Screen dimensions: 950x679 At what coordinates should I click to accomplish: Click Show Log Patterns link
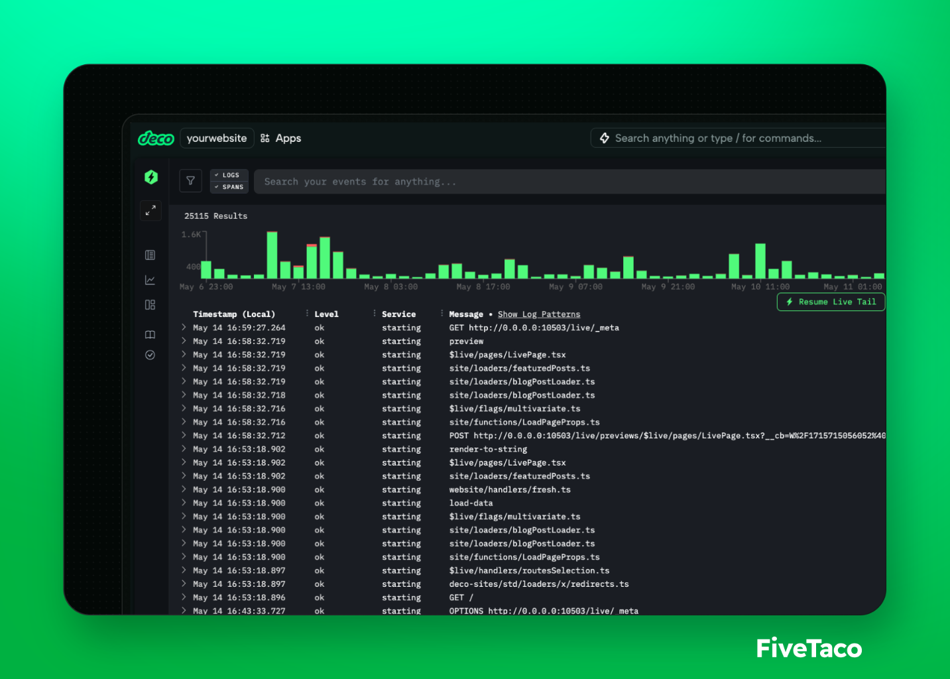click(539, 314)
